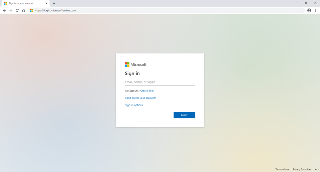The width and height of the screenshot is (320, 172).
Task: Click the Microsoft site icon in address bar
Action: (31, 10)
